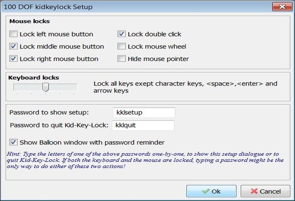
Task: Focus the Password to show setup field
Action: coord(144,113)
